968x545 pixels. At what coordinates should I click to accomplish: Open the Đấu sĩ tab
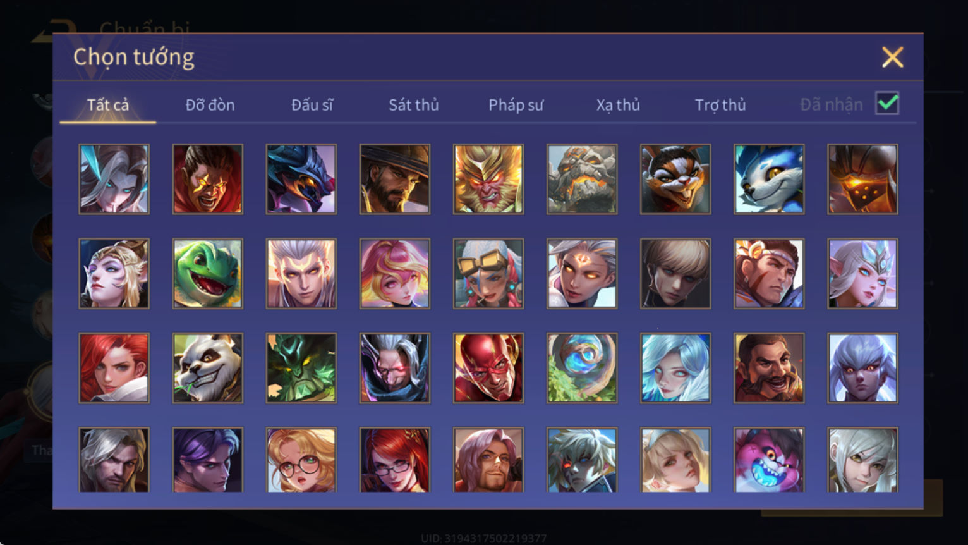[x=312, y=105]
